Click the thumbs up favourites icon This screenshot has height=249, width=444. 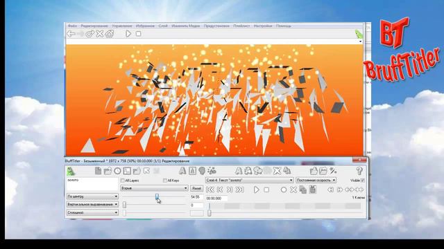point(314,171)
